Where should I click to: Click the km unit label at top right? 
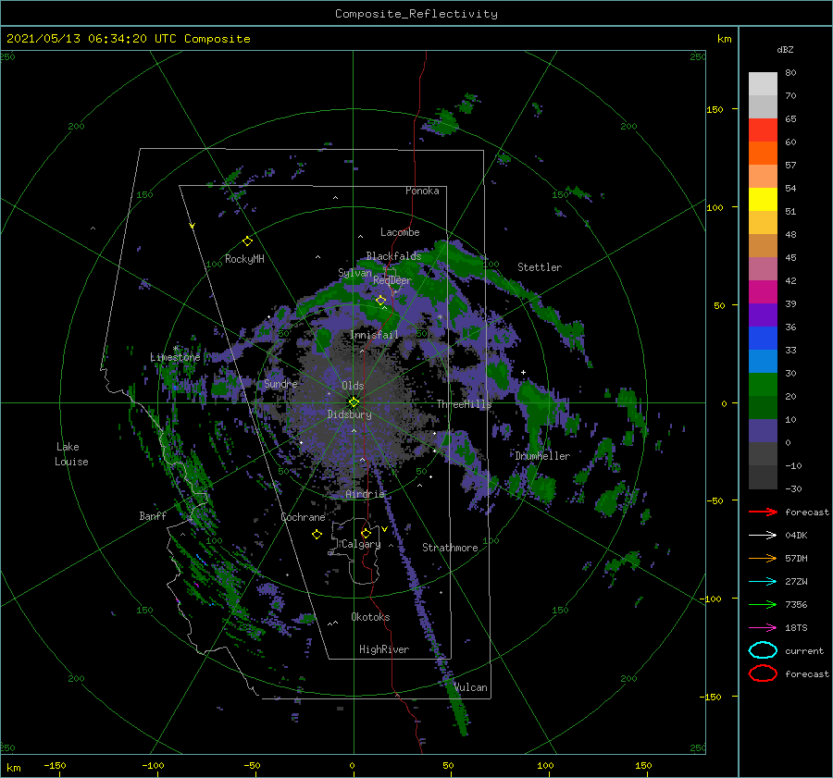pyautogui.click(x=724, y=39)
